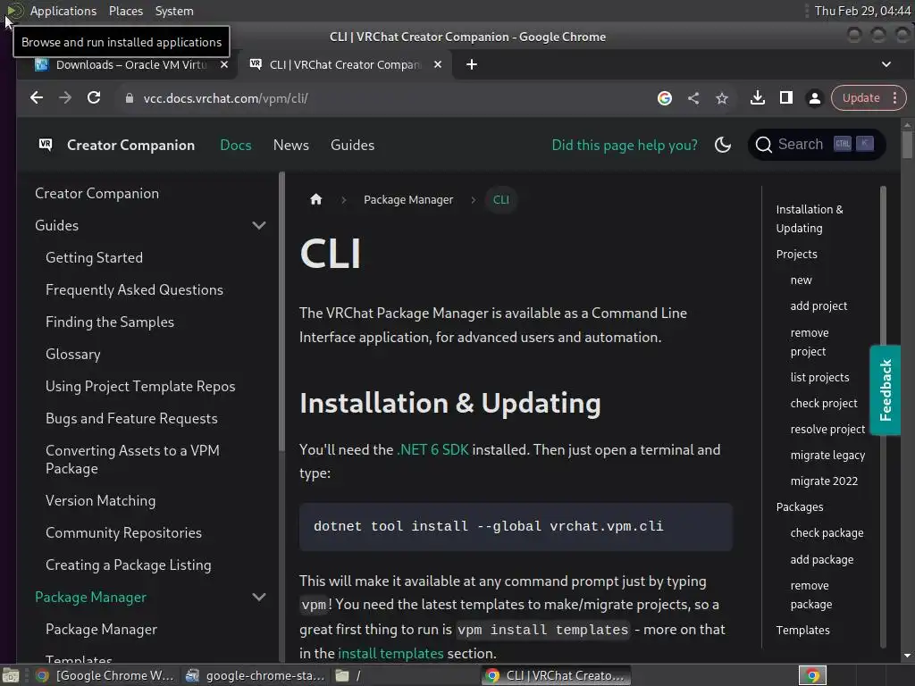Switch to [Google Chrome W... taskbar window
915x686 pixels.
[105, 675]
